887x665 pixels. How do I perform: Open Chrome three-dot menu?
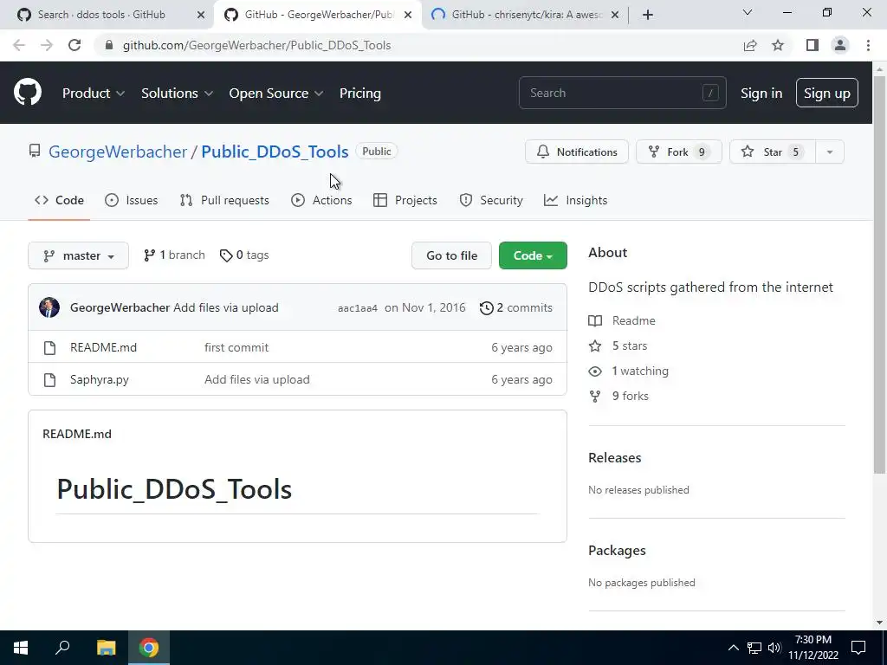point(868,45)
